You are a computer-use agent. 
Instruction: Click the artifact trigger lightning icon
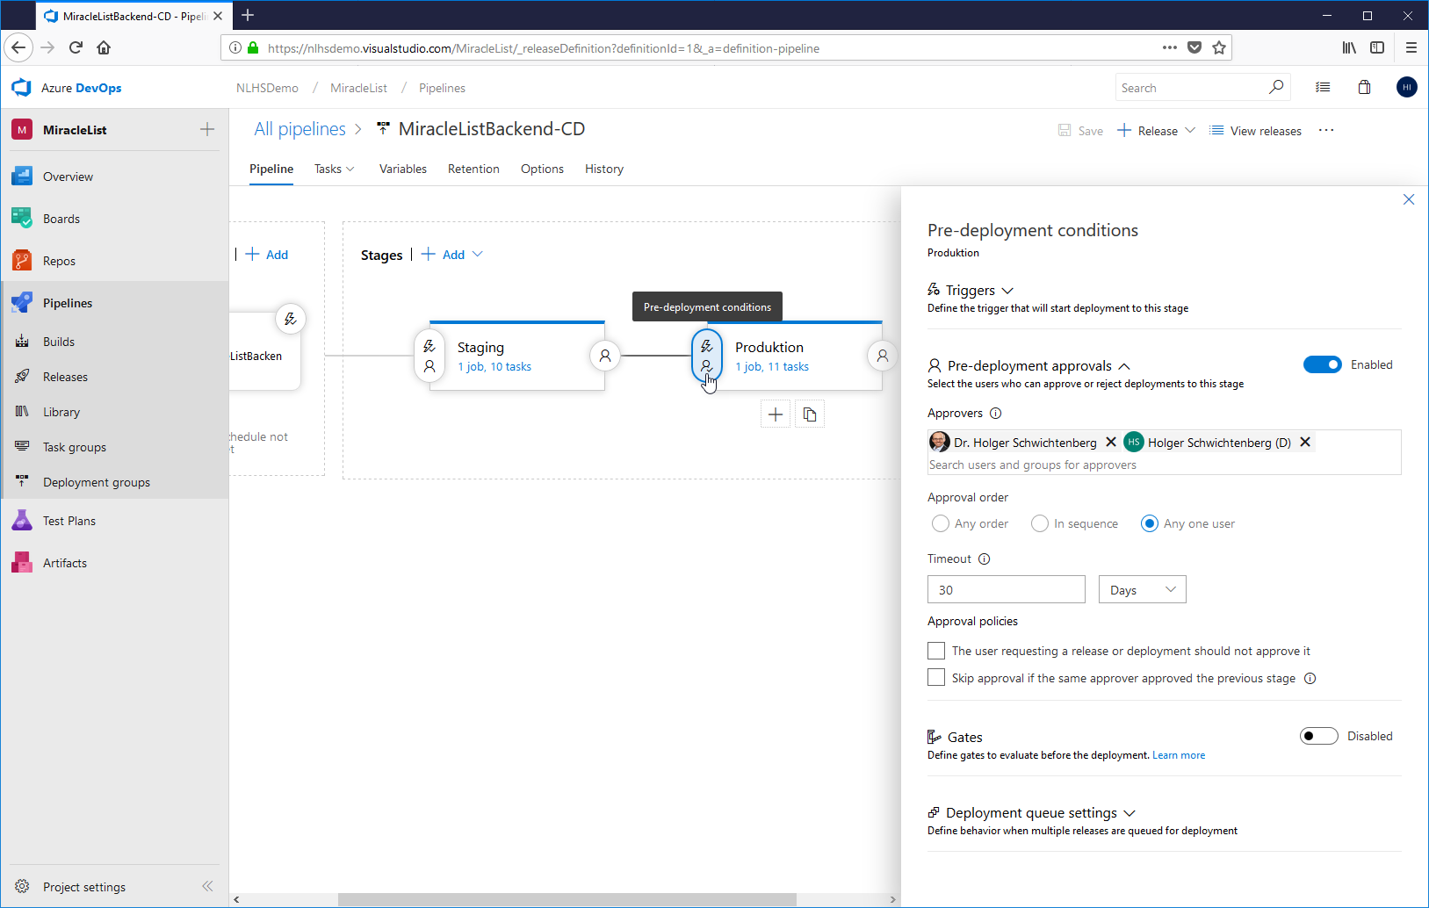pyautogui.click(x=290, y=319)
